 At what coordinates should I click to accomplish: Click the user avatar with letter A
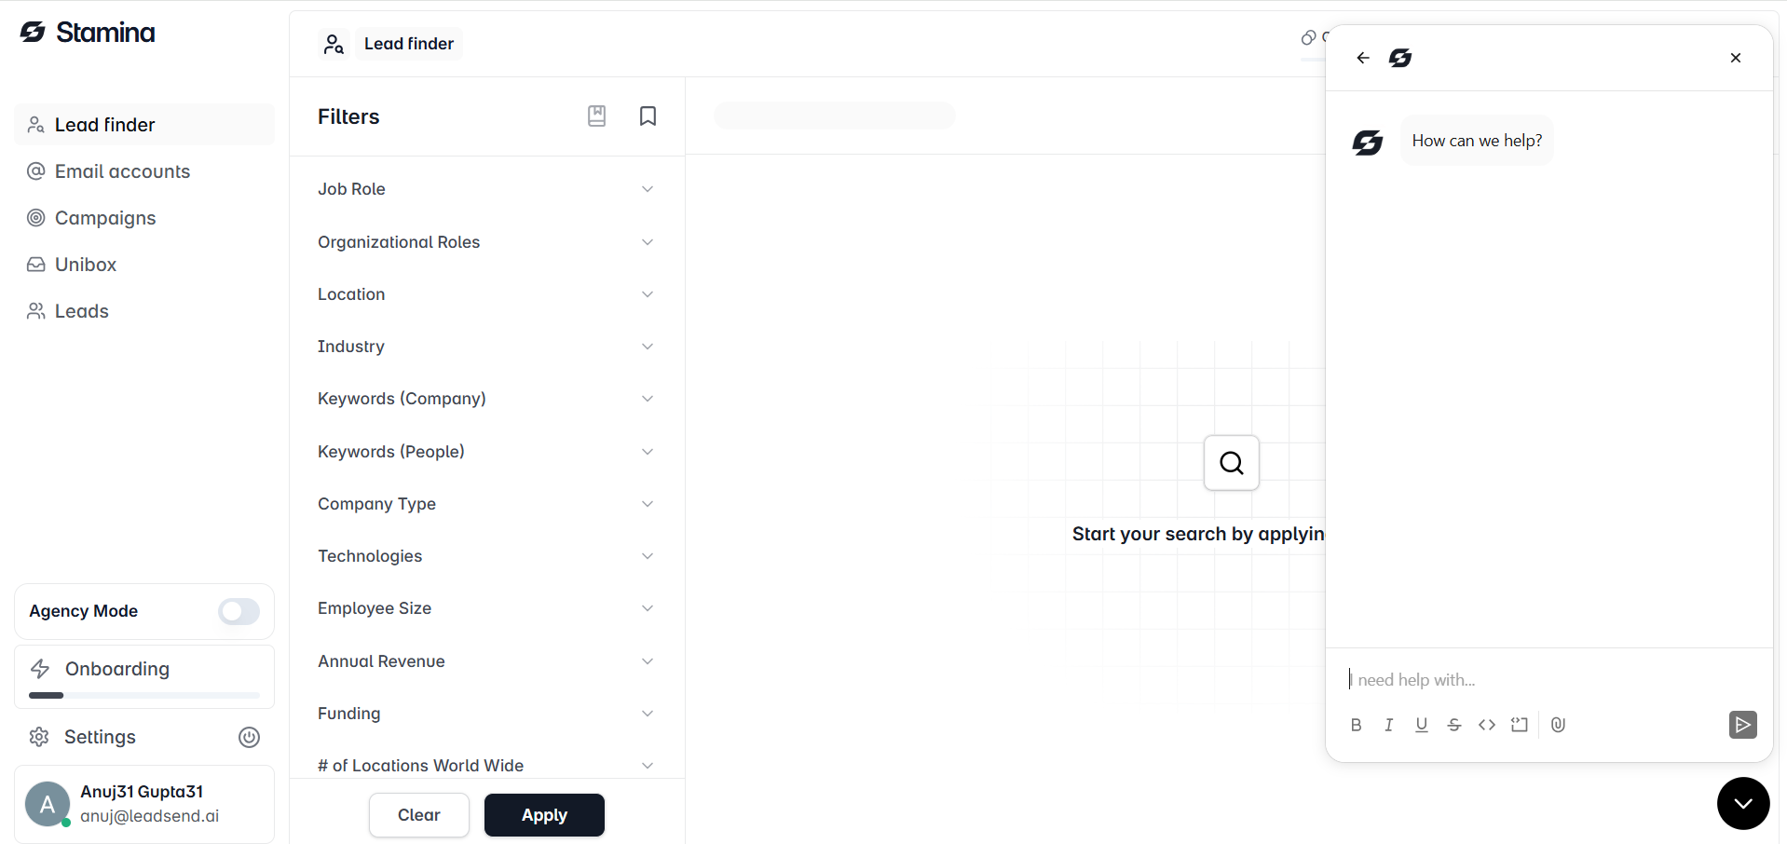tap(48, 804)
